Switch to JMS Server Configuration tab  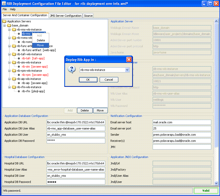[x=66, y=16]
